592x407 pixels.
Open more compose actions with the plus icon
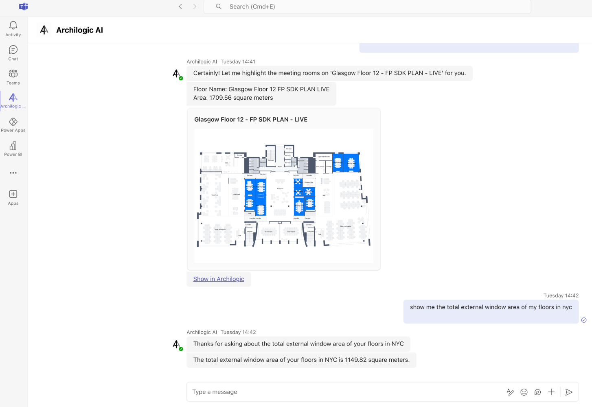[x=551, y=392]
